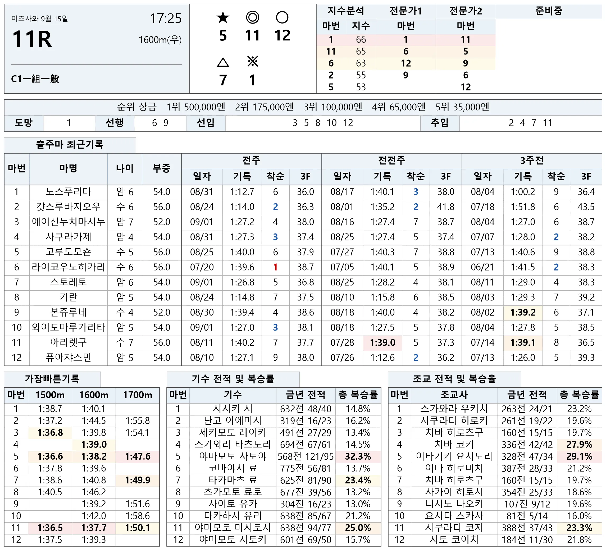Click the black star prediction symbol
This screenshot has width=606, height=558.
coord(223,17)
